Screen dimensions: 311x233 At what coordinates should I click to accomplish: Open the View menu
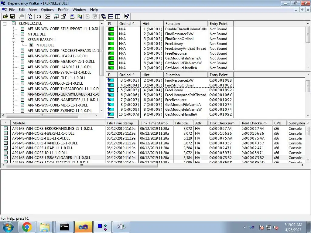click(33, 9)
